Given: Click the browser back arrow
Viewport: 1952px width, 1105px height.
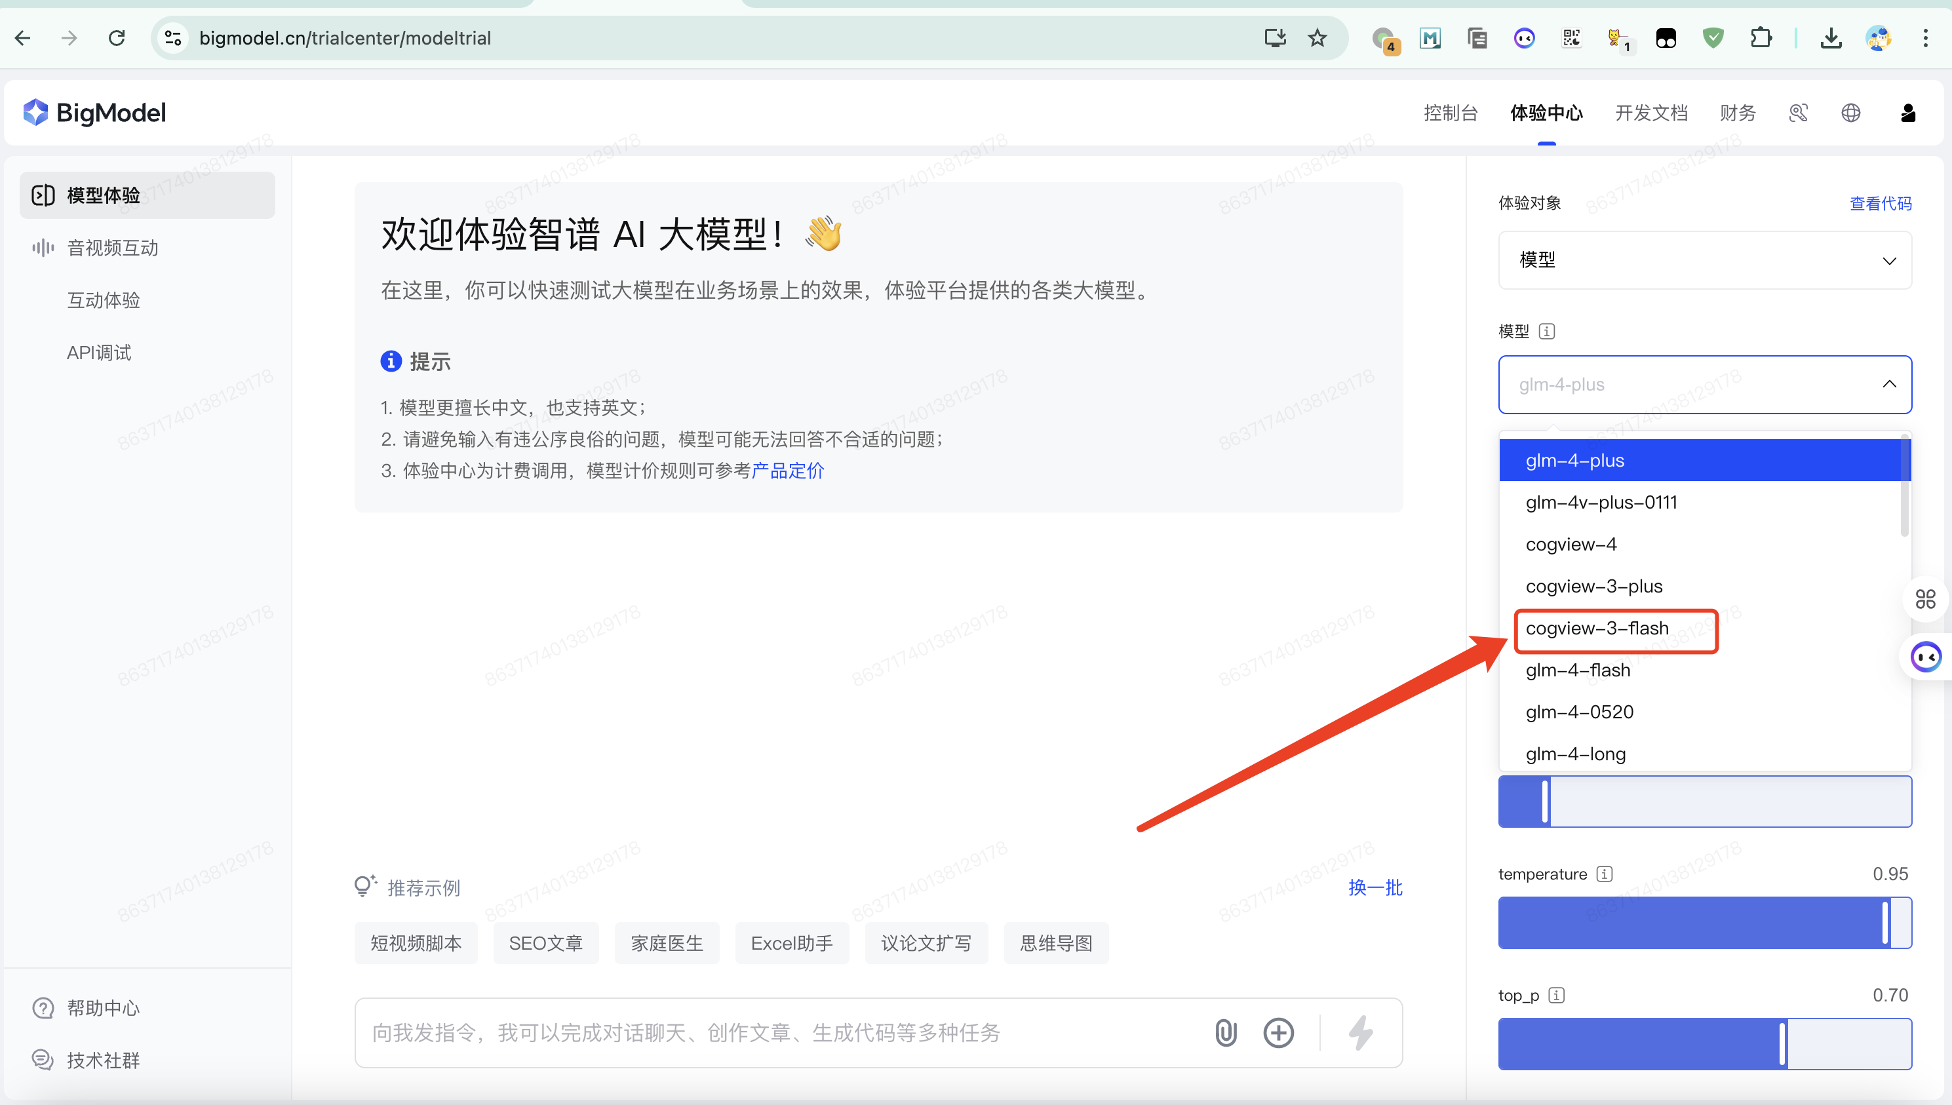Looking at the screenshot, I should pyautogui.click(x=23, y=38).
